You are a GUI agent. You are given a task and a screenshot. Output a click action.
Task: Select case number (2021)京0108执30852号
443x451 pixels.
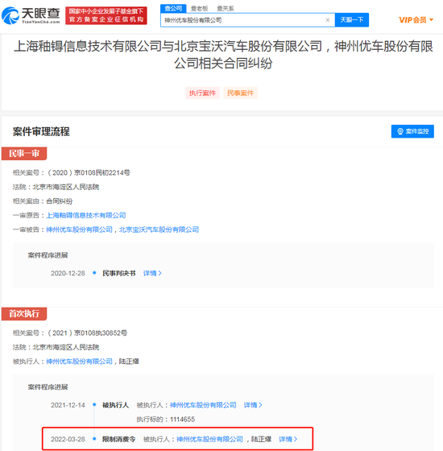click(x=87, y=333)
